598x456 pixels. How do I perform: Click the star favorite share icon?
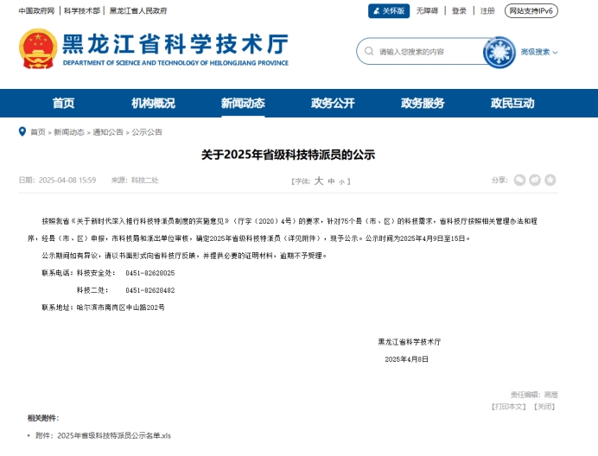pyautogui.click(x=550, y=180)
